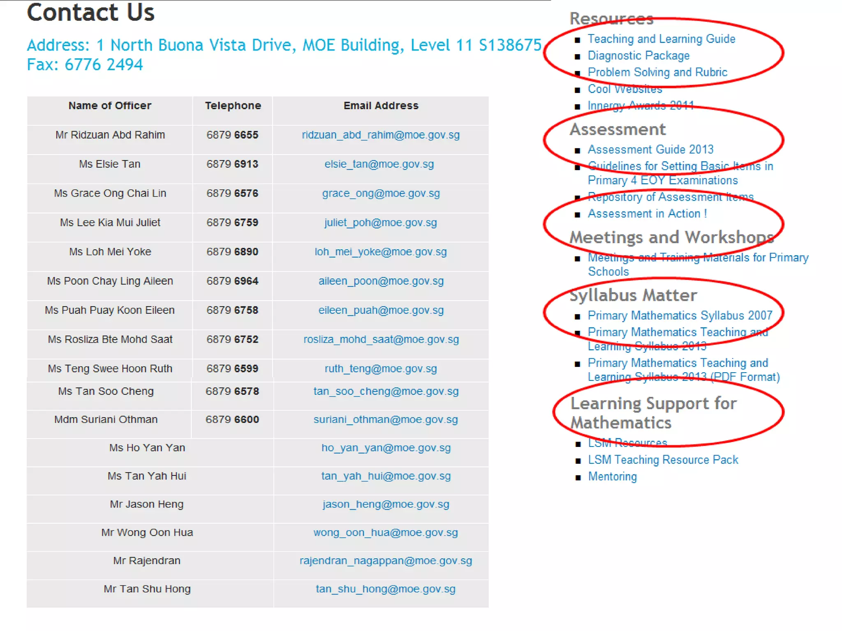The height and width of the screenshot is (631, 842).
Task: Open tan_shu_hong@moe.gov.sg email link
Action: [385, 589]
